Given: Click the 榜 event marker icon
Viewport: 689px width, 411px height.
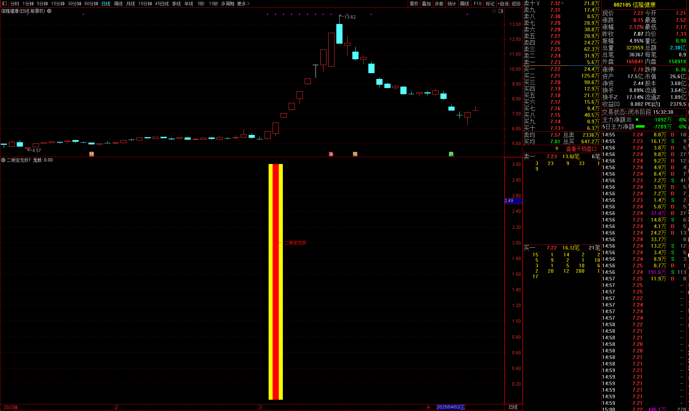Looking at the screenshot, I should (355, 154).
